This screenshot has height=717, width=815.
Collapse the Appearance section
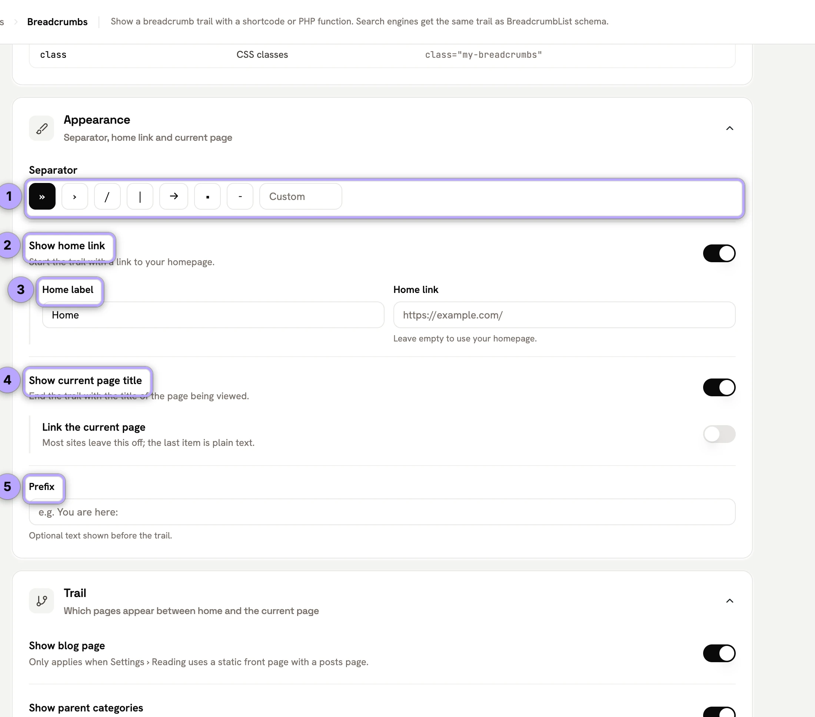pyautogui.click(x=730, y=129)
